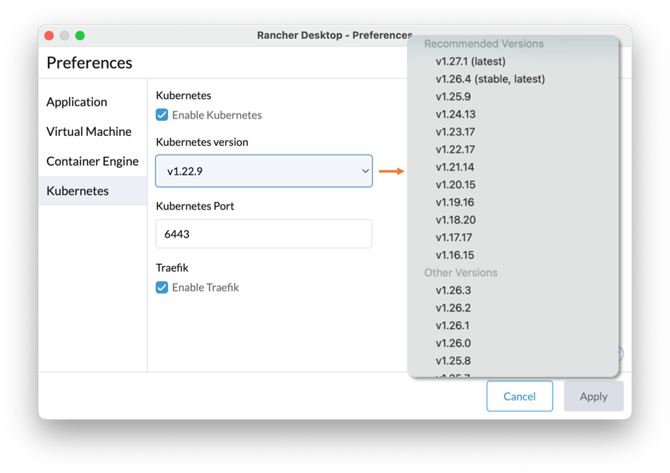The width and height of the screenshot is (670, 473).
Task: Select Container Engine in the sidebar
Action: (x=92, y=161)
